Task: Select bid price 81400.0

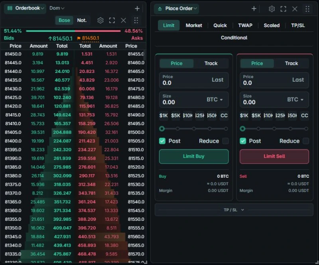Action: point(13,141)
